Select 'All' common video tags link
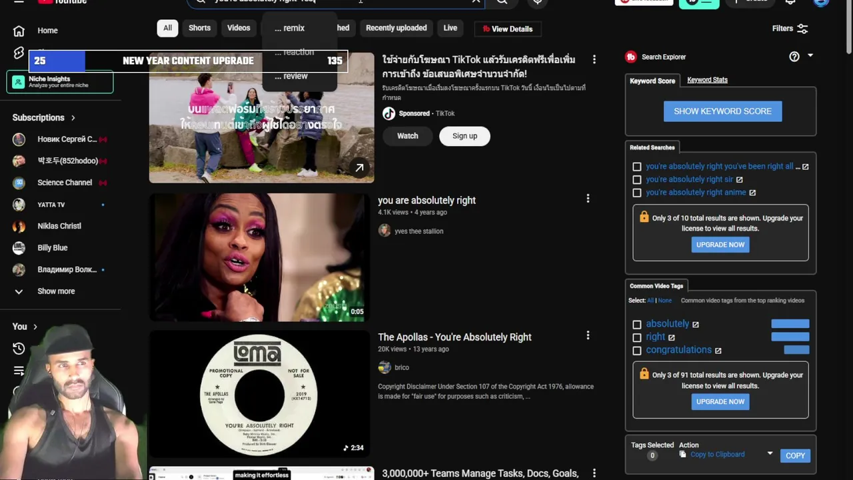The width and height of the screenshot is (853, 480). [650, 301]
